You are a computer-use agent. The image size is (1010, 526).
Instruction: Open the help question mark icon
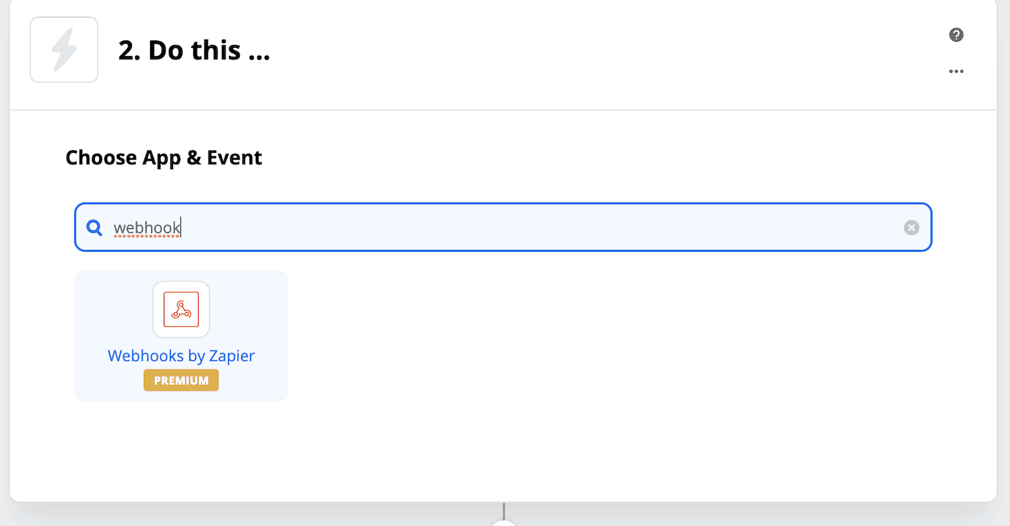tap(956, 35)
